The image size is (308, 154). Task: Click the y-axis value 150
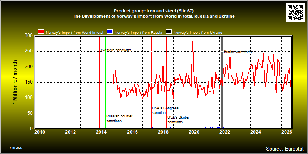click(x=28, y=82)
